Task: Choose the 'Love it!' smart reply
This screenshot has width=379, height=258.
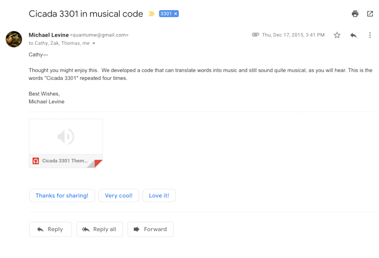Action: tap(159, 196)
